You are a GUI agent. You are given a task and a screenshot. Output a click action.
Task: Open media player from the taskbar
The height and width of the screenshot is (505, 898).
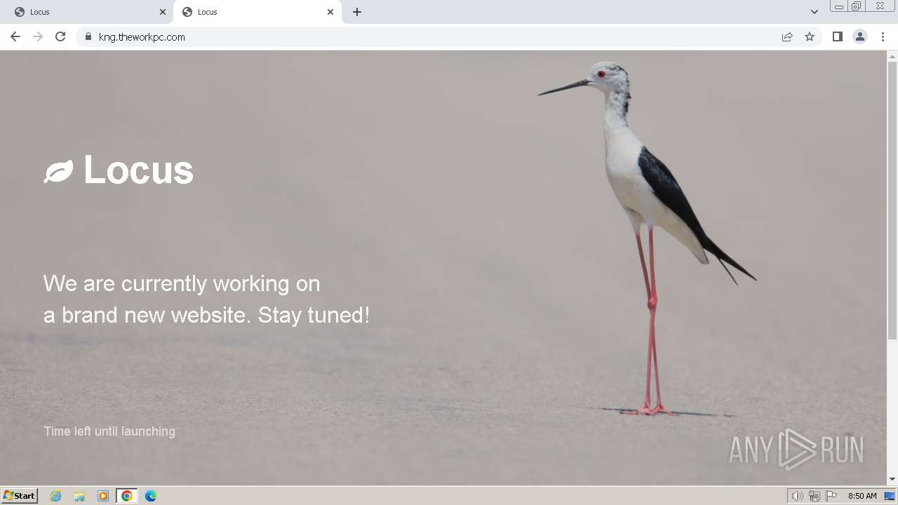103,496
